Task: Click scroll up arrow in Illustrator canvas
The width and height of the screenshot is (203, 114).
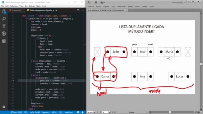Action: [x=201, y=13]
